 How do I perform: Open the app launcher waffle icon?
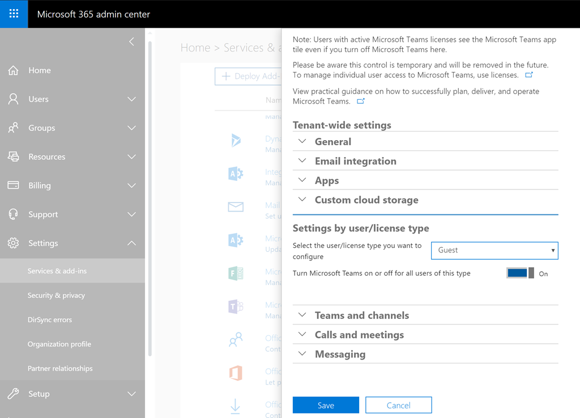pyautogui.click(x=14, y=14)
